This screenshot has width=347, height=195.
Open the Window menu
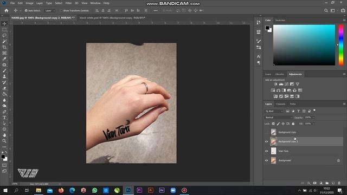click(x=95, y=3)
